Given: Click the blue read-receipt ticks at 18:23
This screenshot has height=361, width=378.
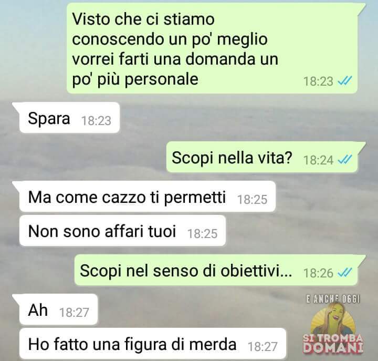Looking at the screenshot, I should click(345, 81).
